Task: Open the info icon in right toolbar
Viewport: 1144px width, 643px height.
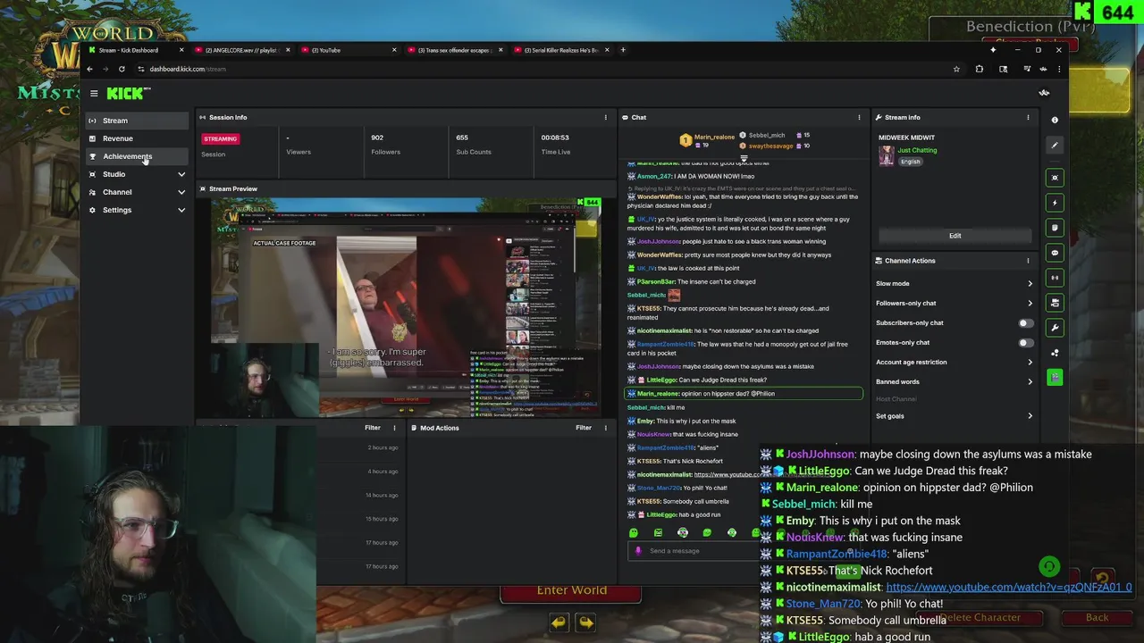Action: pyautogui.click(x=1055, y=120)
